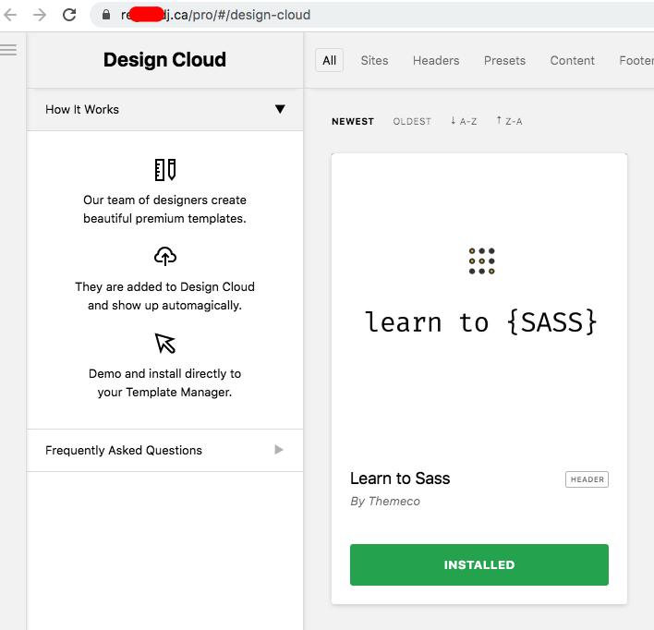Click the browser forward arrow
This screenshot has width=654, height=630.
pos(40,15)
